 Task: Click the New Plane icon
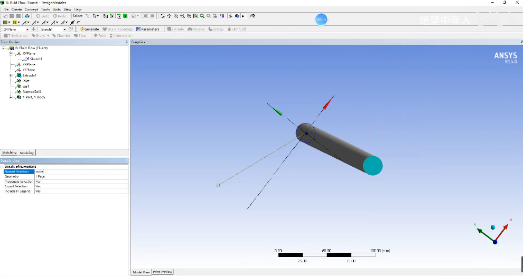33,30
